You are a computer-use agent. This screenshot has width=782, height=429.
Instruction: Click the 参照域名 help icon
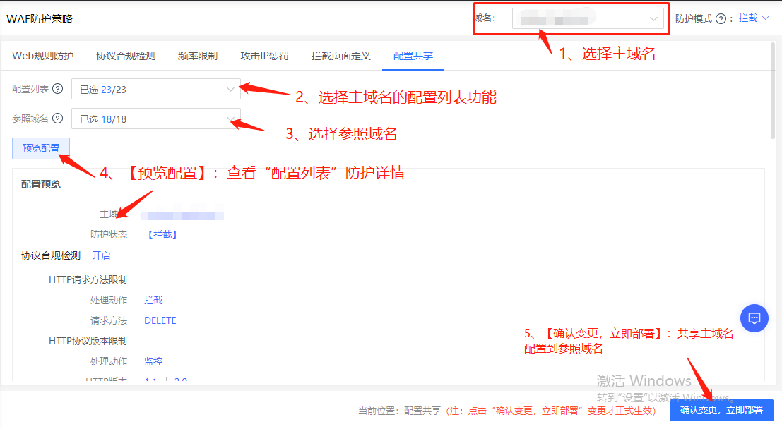(58, 119)
